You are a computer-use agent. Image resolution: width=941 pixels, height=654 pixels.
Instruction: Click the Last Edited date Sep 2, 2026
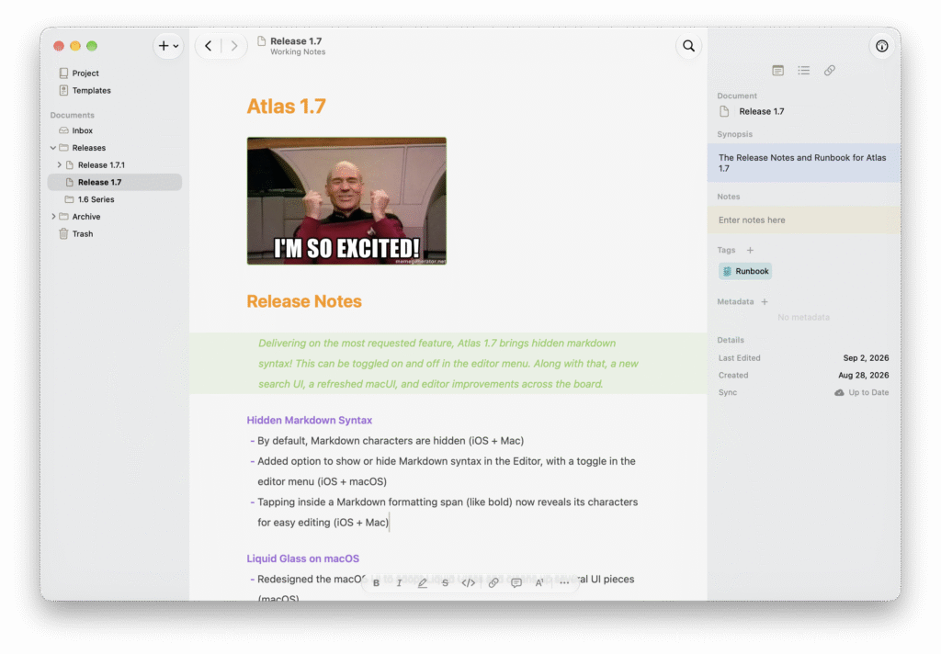coord(866,358)
